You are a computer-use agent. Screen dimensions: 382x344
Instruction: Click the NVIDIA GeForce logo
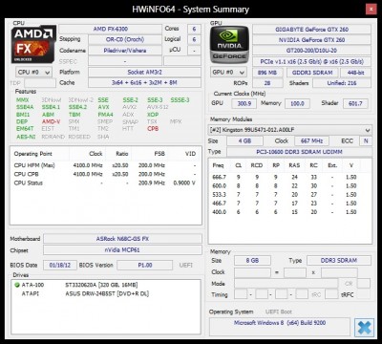click(x=229, y=44)
